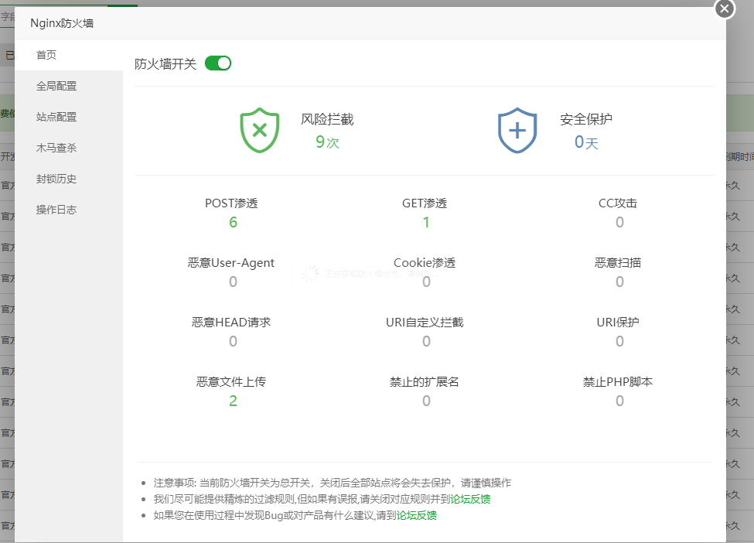Open 论坛反馈 link about Bug suggestions
This screenshot has width=754, height=543.
click(x=416, y=516)
